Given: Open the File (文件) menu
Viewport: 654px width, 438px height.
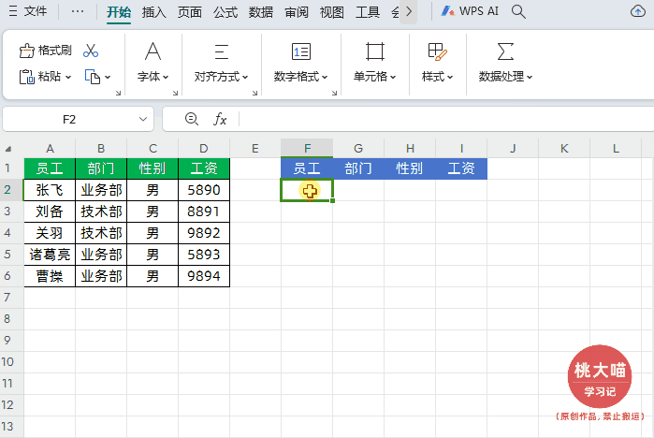Looking at the screenshot, I should tap(28, 12).
